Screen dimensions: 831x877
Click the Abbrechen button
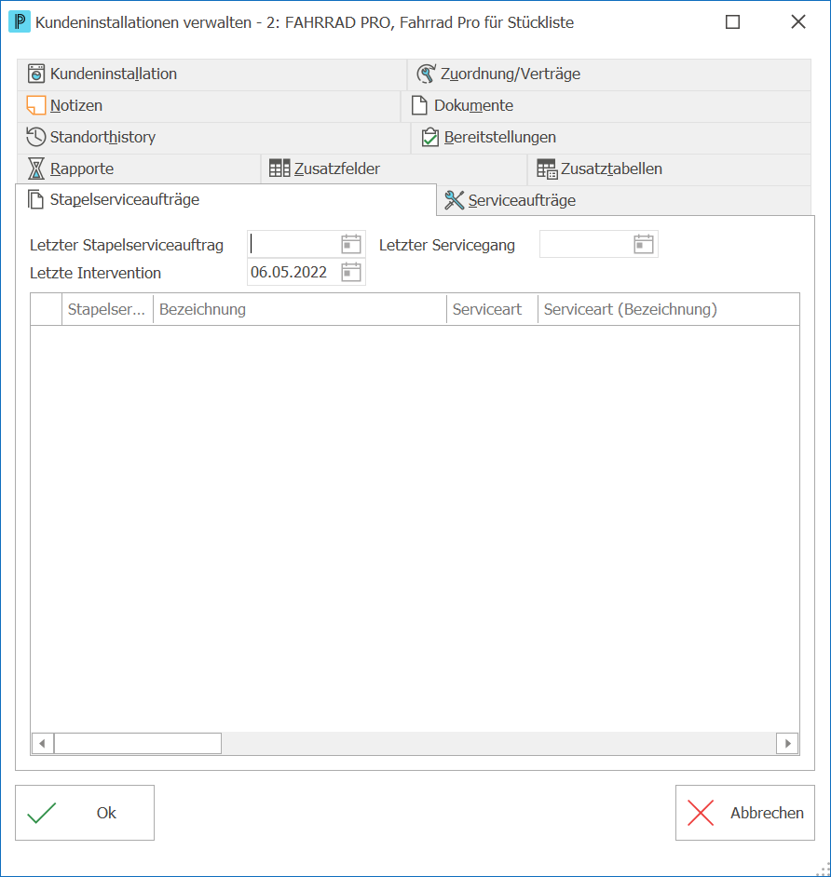coord(744,813)
